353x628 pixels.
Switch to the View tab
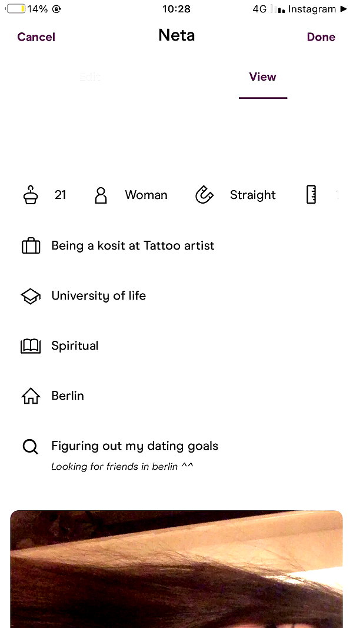(262, 77)
